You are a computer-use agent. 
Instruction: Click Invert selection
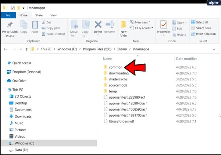pyautogui.click(x=203, y=34)
